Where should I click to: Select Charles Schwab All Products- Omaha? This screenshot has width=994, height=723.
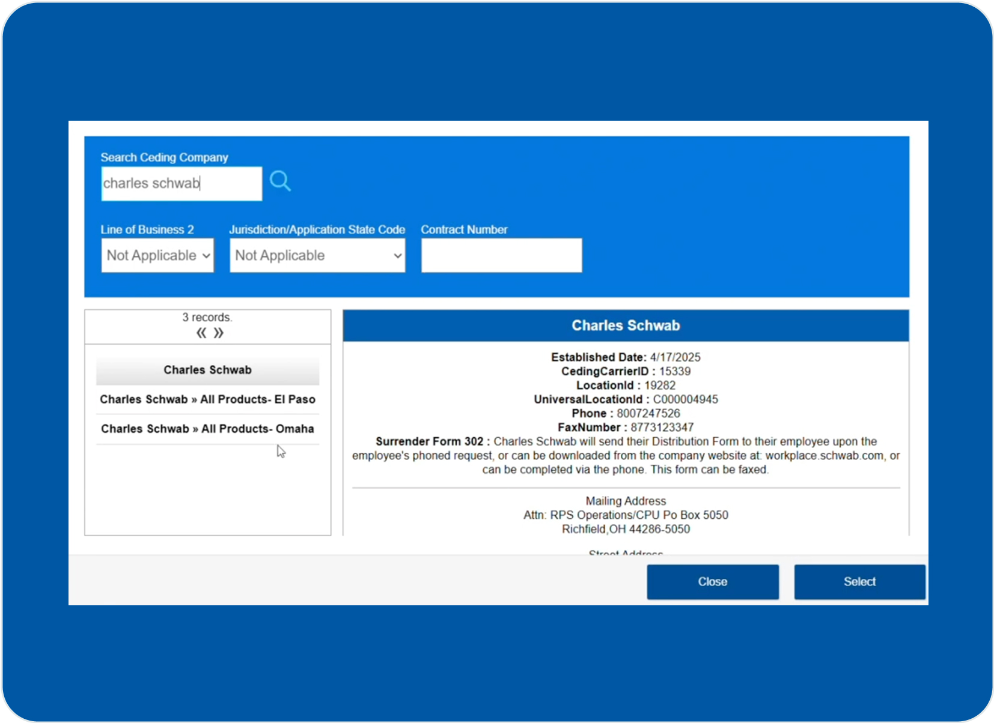[207, 429]
